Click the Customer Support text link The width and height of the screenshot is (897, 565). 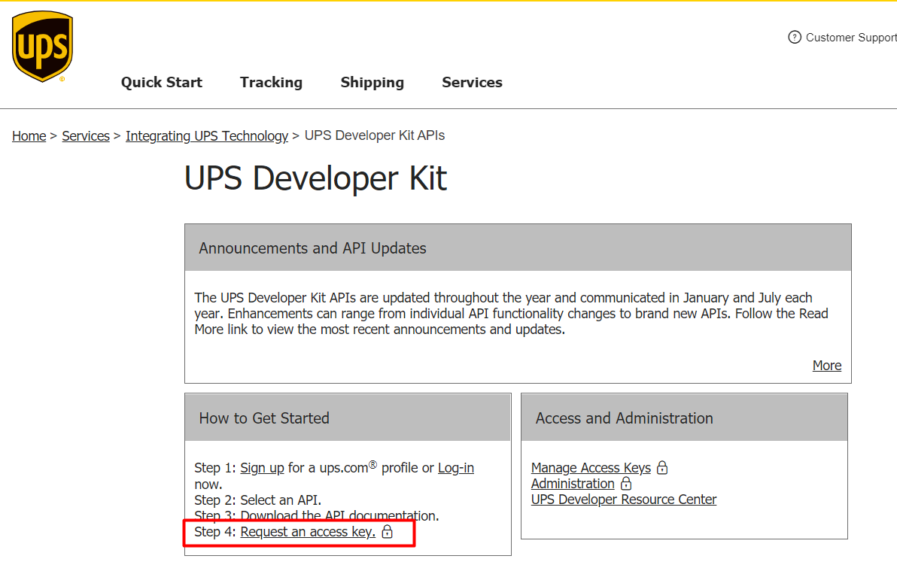tap(850, 38)
